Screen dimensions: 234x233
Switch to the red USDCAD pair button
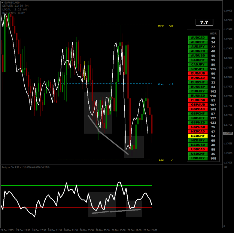[198, 149]
